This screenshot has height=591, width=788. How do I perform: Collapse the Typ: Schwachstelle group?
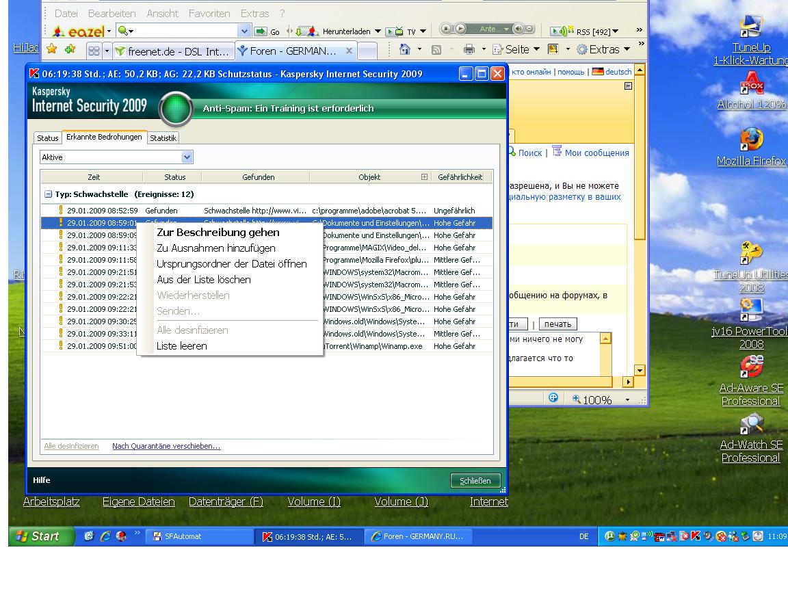(49, 194)
